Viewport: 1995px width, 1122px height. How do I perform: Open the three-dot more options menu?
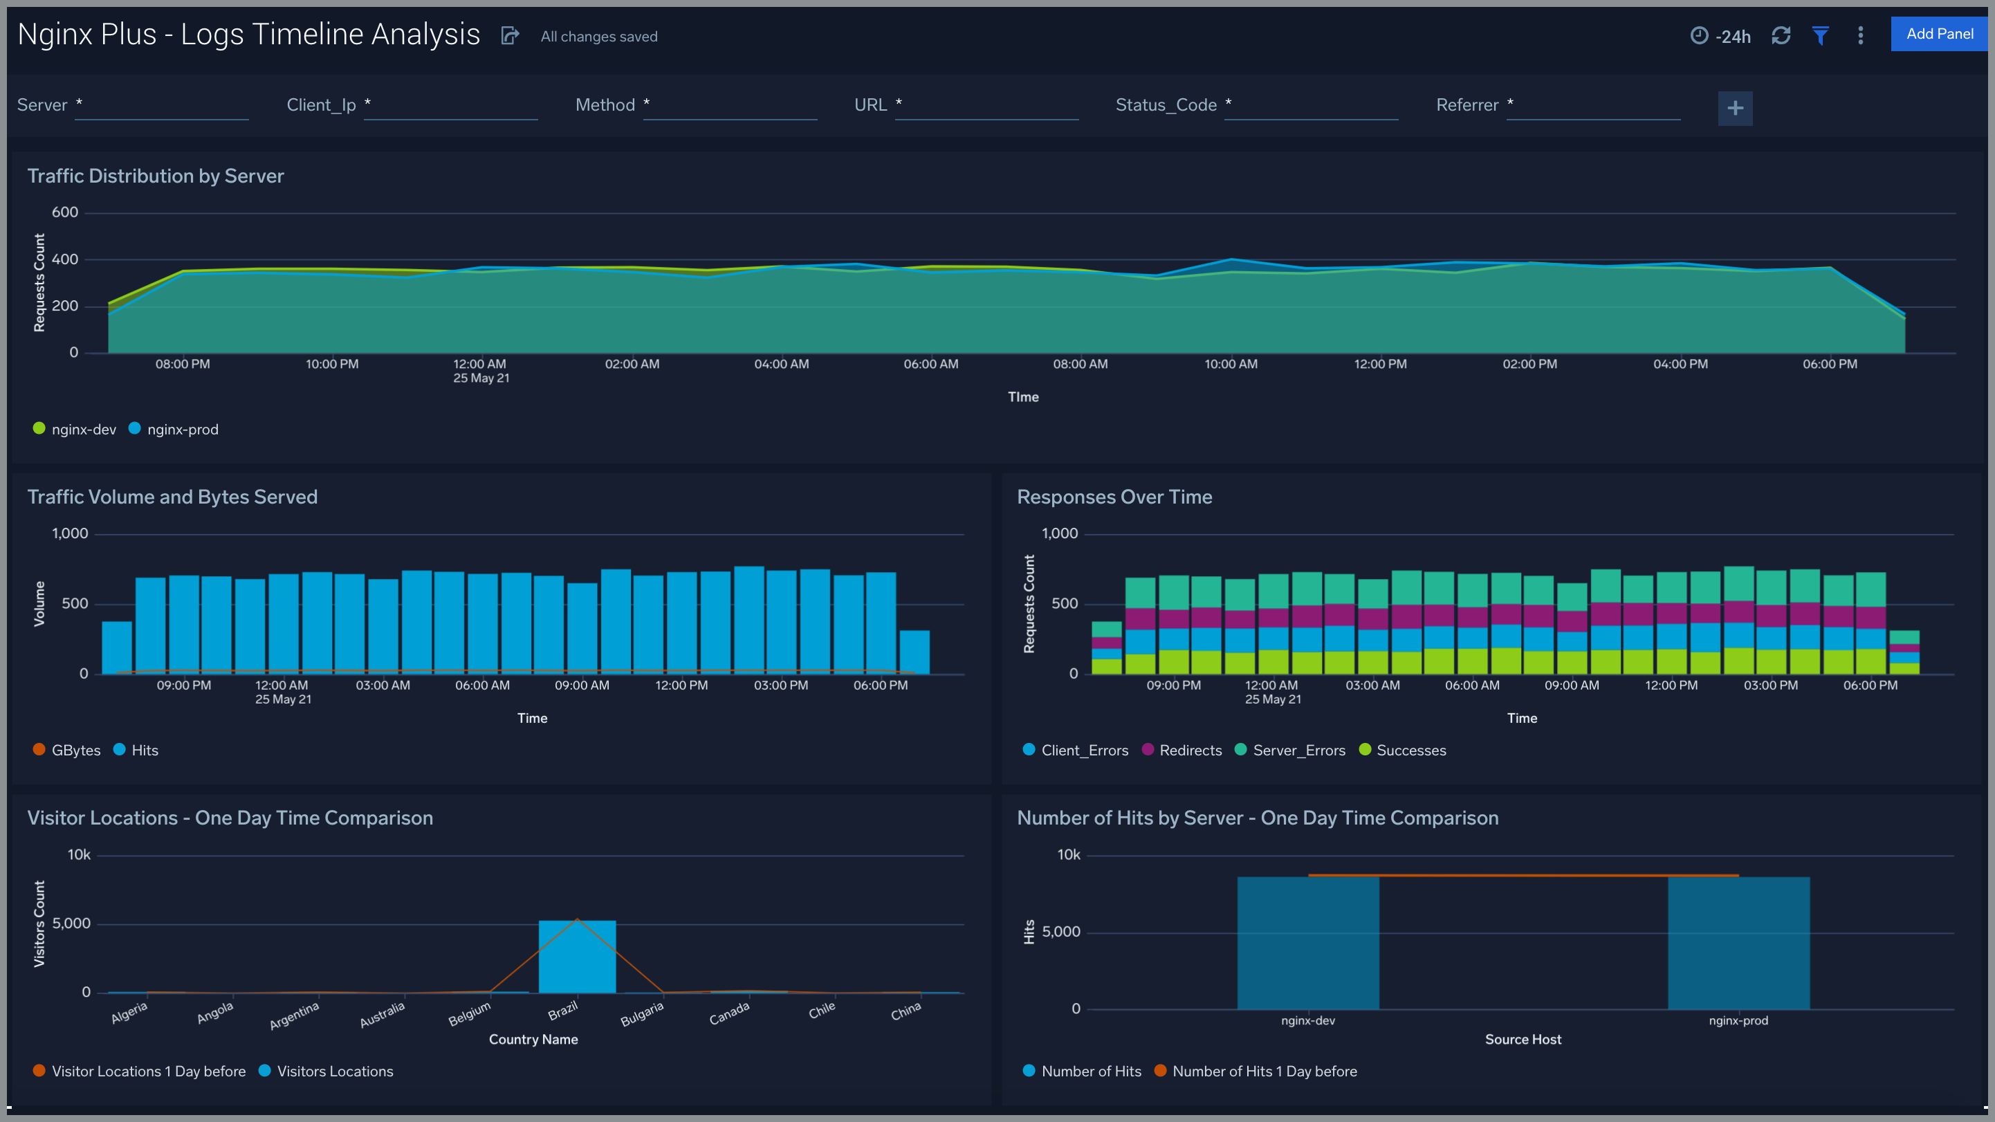[x=1860, y=35]
